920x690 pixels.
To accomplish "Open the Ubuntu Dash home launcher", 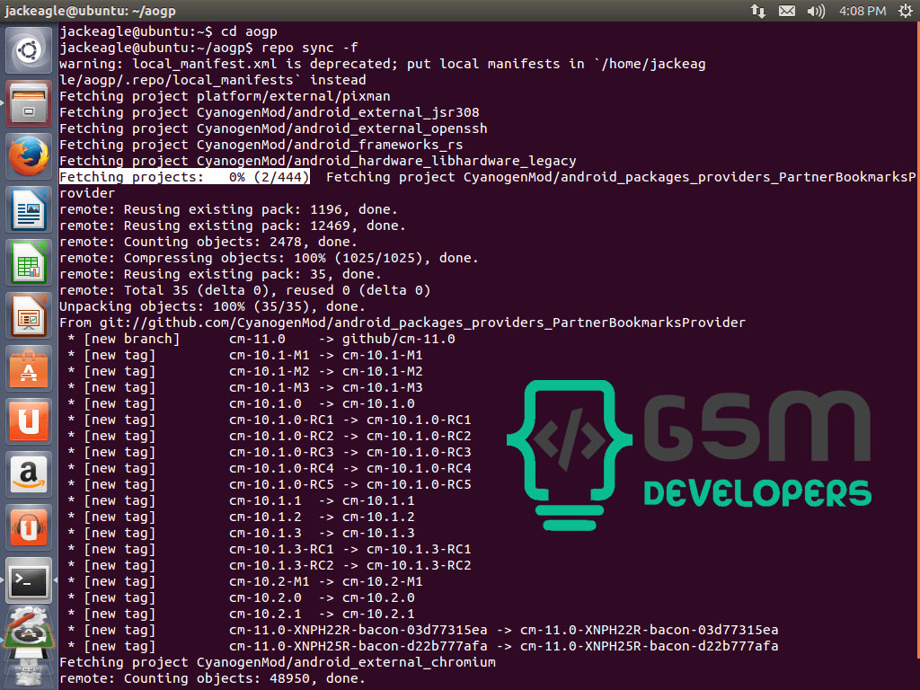I will pos(28,50).
